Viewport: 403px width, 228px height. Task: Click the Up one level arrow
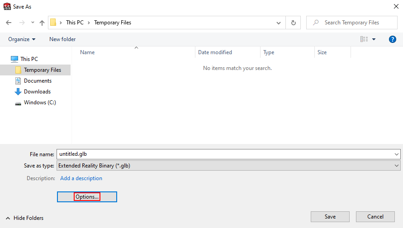42,23
